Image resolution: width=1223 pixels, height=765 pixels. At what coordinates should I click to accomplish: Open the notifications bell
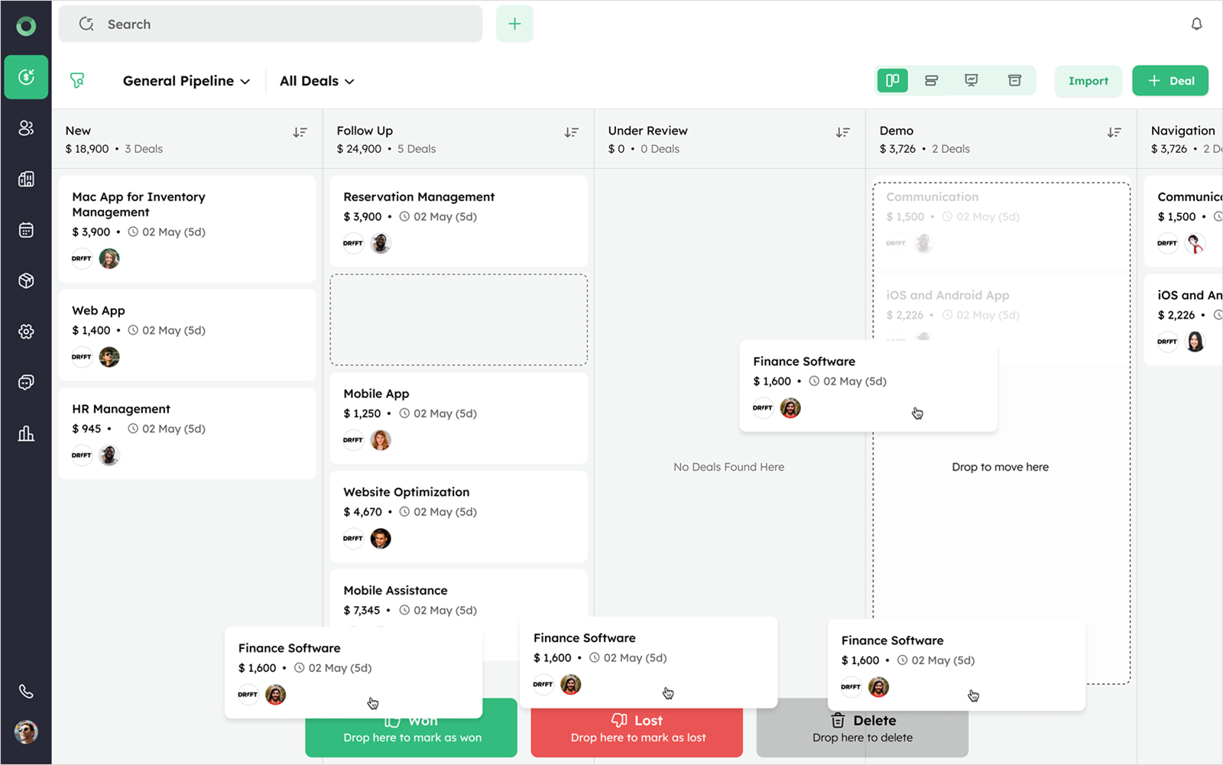click(x=1196, y=24)
